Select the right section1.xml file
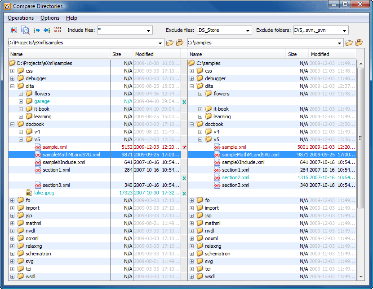 tap(235, 170)
